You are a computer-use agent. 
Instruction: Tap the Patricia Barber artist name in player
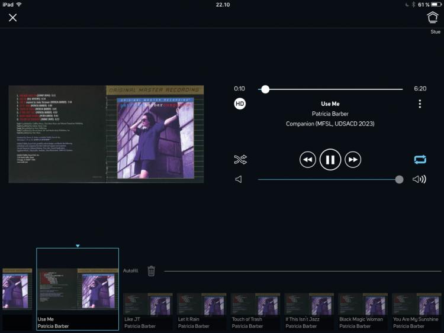pyautogui.click(x=330, y=114)
